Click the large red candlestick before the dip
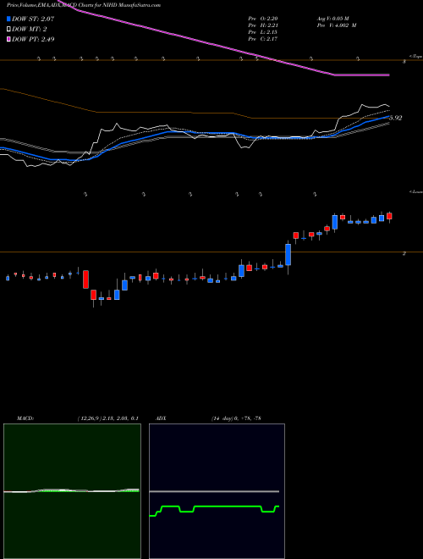The image size is (423, 559). click(x=85, y=279)
